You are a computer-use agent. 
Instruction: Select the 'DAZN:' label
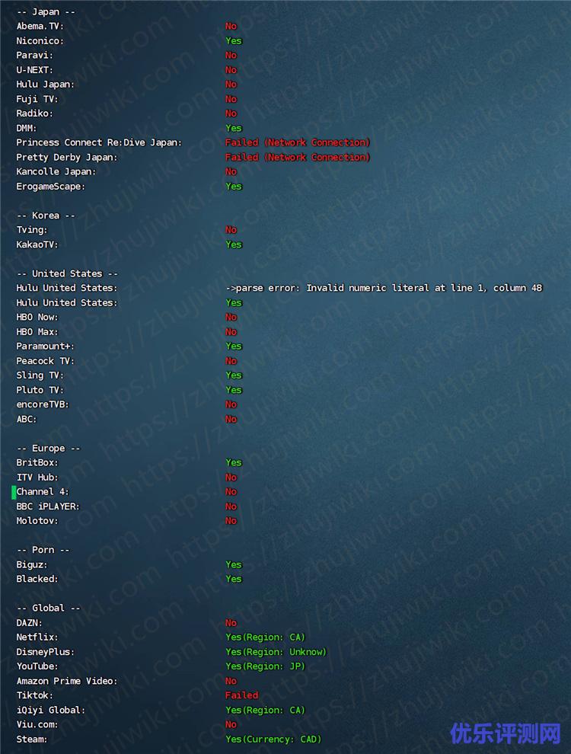30,623
